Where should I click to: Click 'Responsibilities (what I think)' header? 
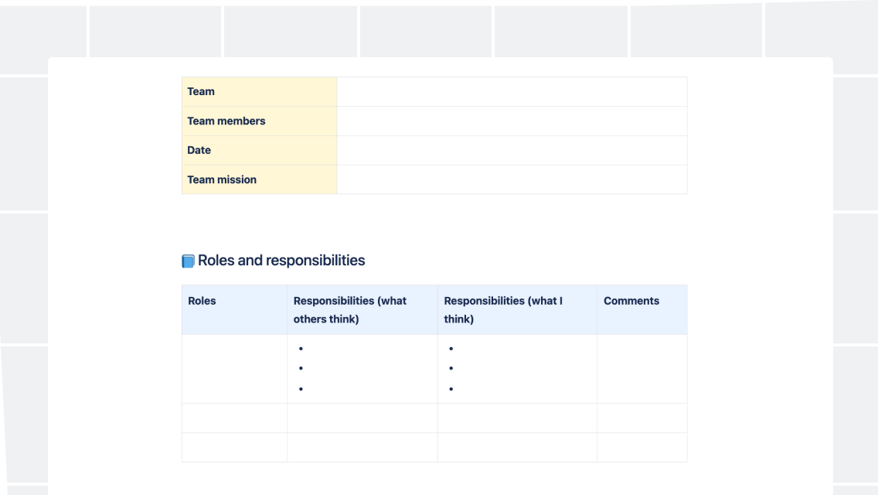(517, 310)
